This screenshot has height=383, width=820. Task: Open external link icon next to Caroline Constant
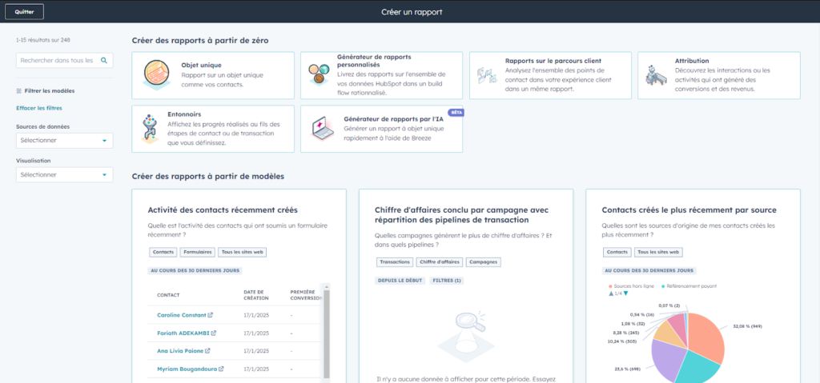click(211, 315)
